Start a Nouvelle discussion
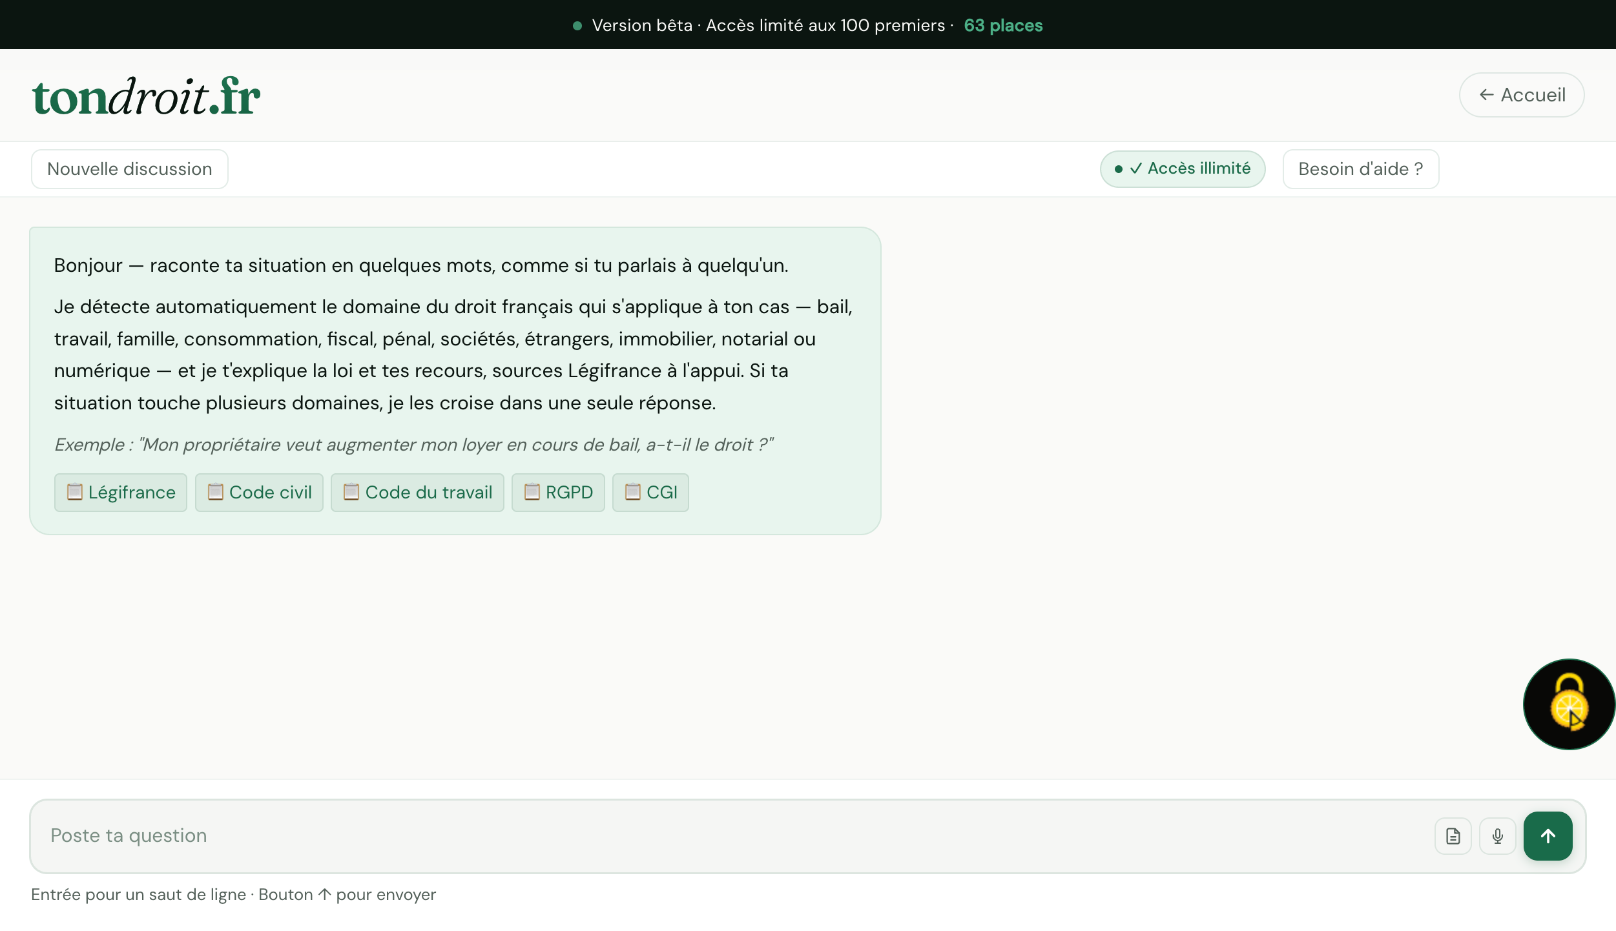The width and height of the screenshot is (1616, 931). (130, 169)
